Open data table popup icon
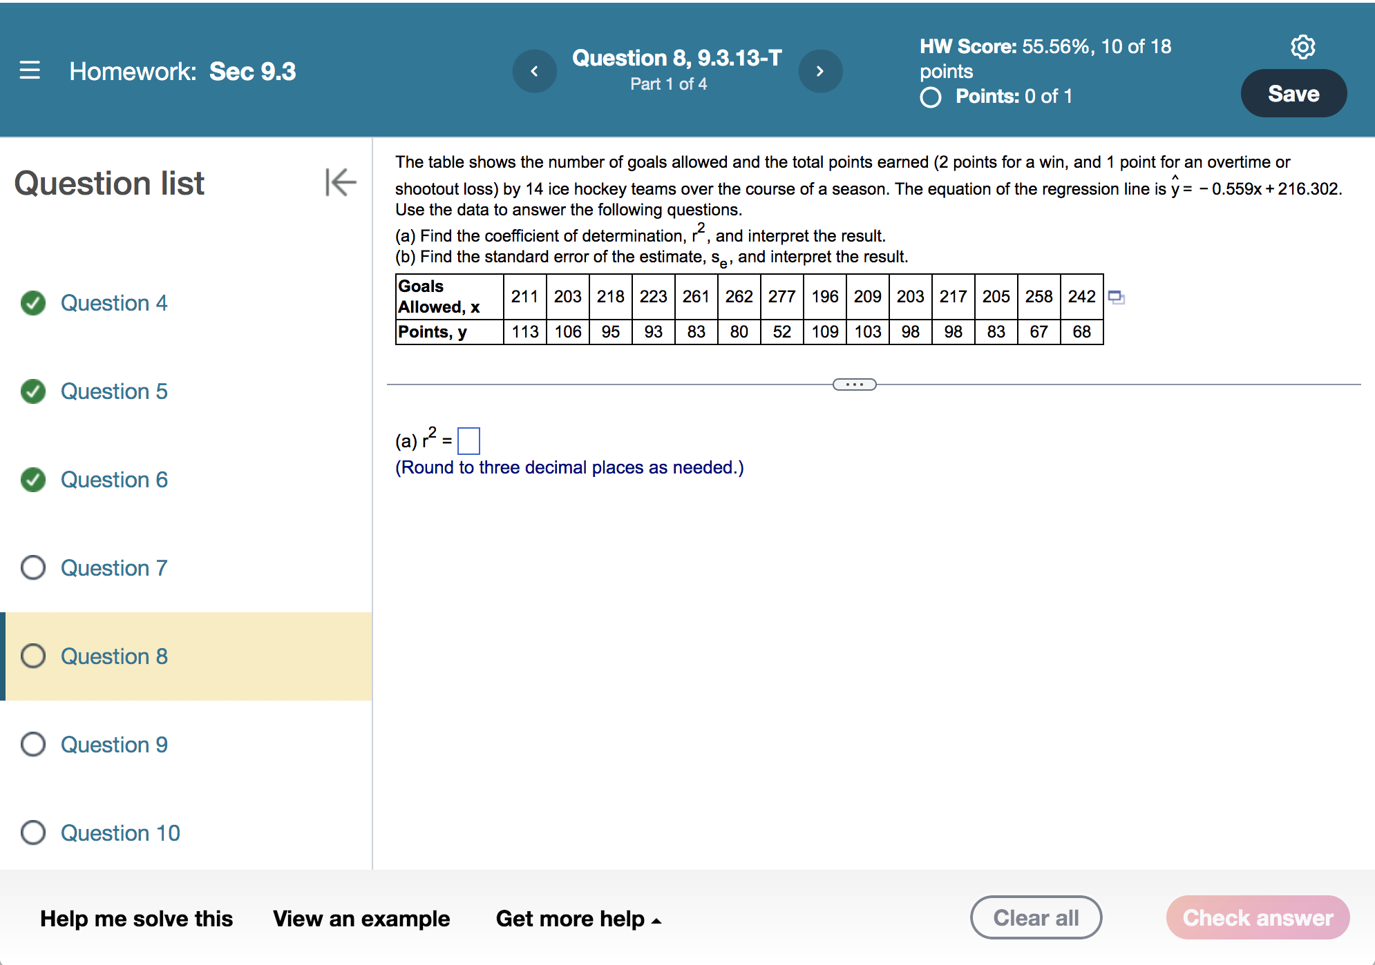This screenshot has width=1375, height=965. 1116,298
